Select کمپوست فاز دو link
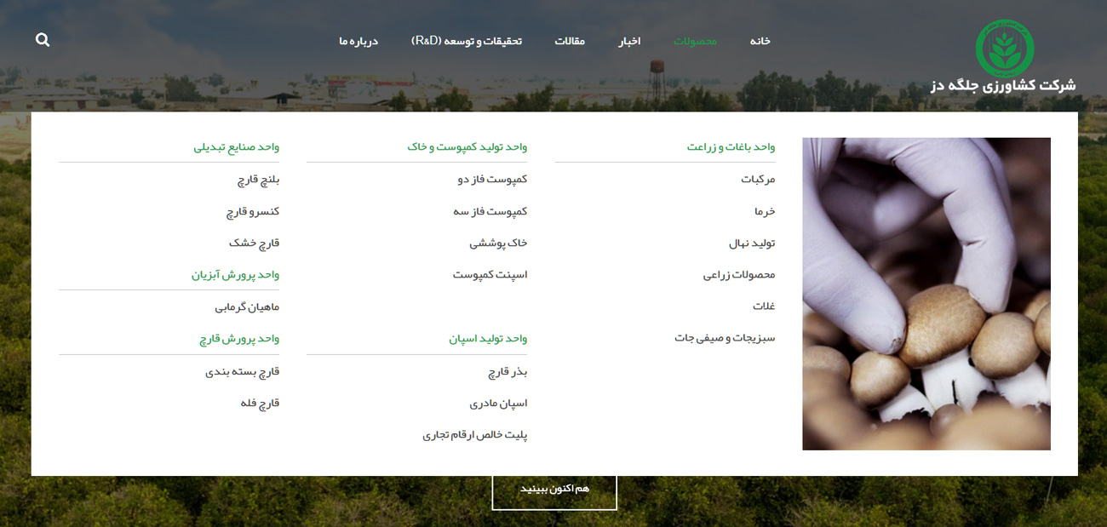 (492, 180)
